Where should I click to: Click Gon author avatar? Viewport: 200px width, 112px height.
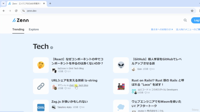click(x=134, y=69)
